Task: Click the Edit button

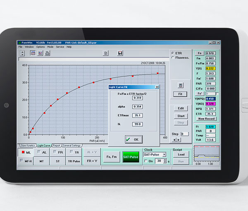Action: [181, 108]
